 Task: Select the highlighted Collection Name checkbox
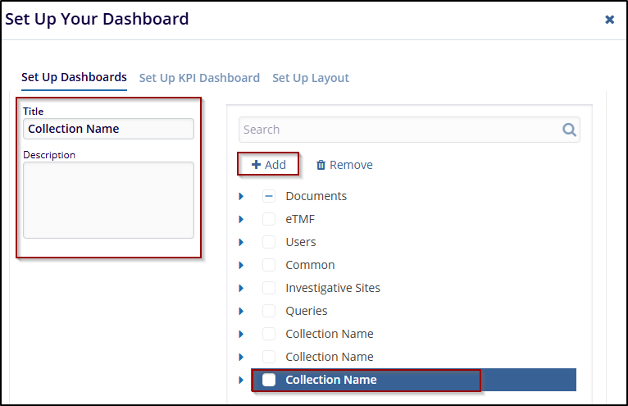coord(269,380)
